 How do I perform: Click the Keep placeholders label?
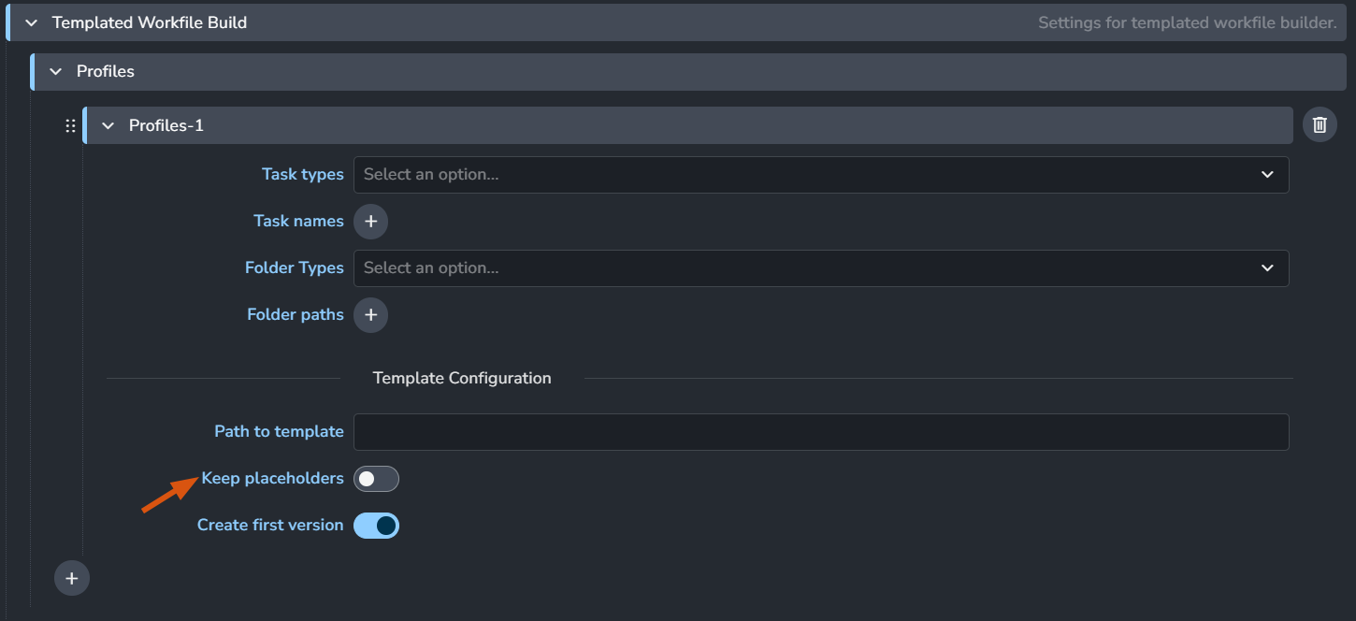272,479
